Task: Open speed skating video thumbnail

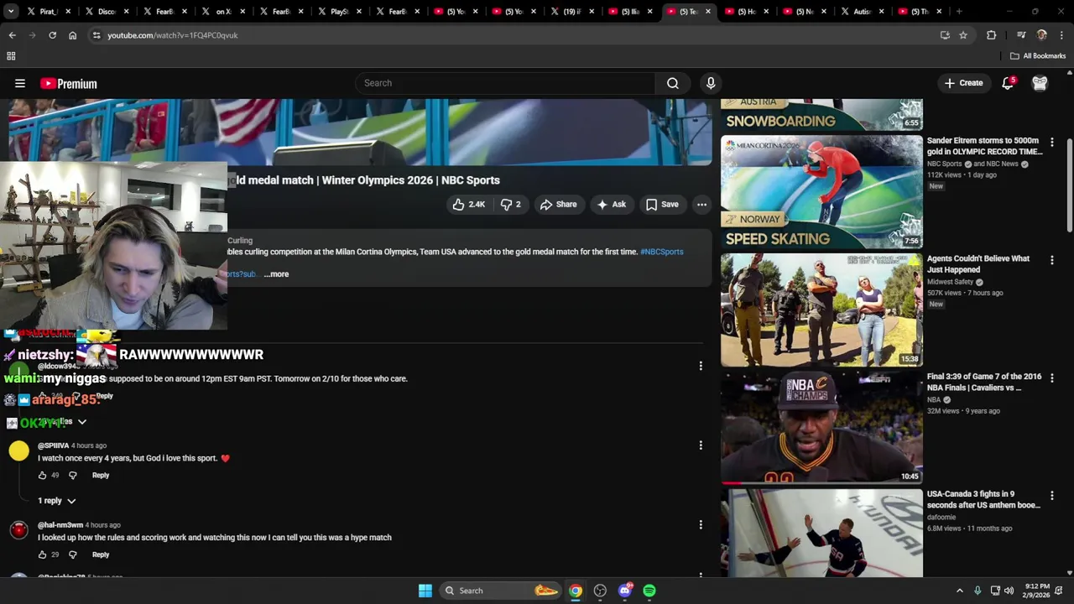Action: (821, 192)
